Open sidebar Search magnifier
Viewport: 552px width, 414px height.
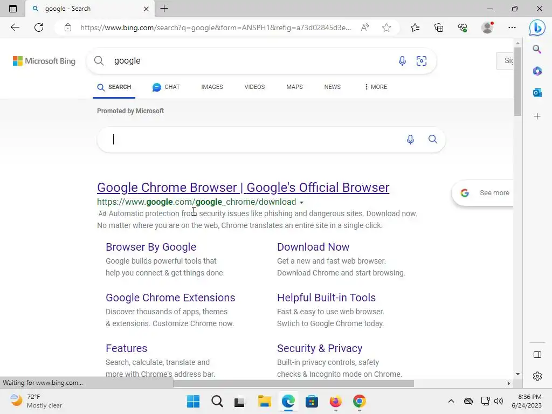click(x=537, y=49)
